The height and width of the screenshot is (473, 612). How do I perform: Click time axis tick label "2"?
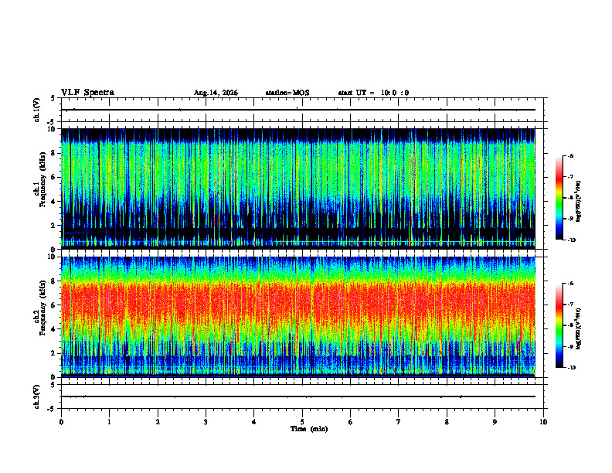click(158, 422)
